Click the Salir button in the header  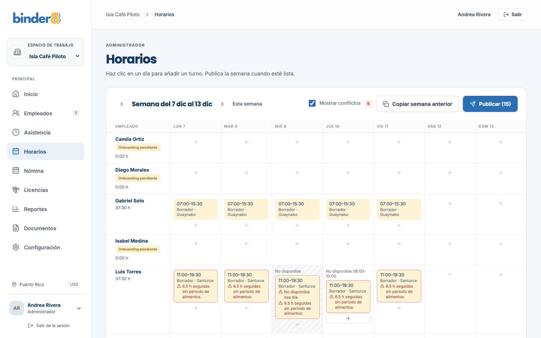tap(512, 14)
